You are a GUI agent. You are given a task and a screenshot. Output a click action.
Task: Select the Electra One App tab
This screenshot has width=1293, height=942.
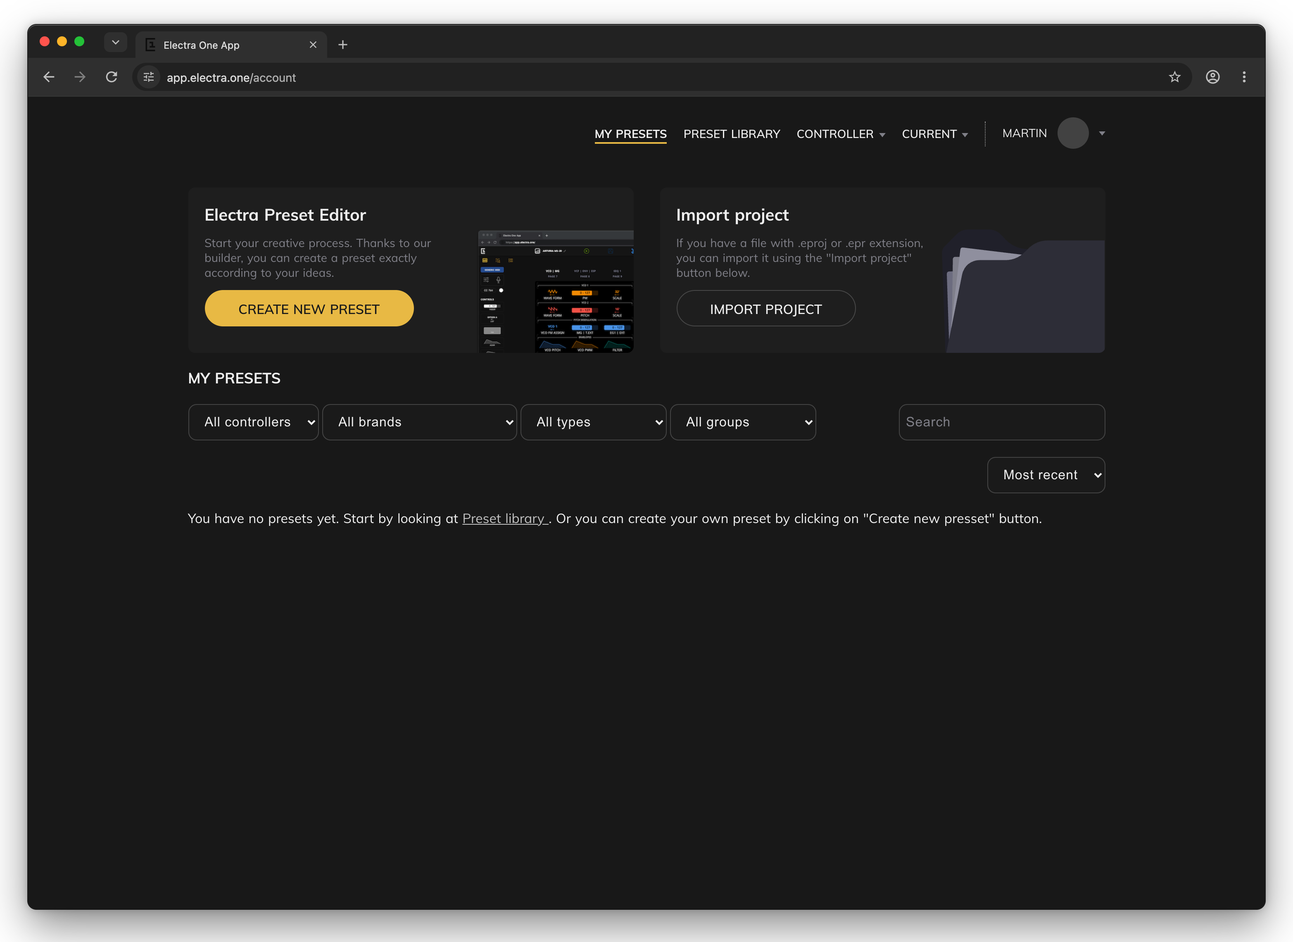(x=231, y=45)
